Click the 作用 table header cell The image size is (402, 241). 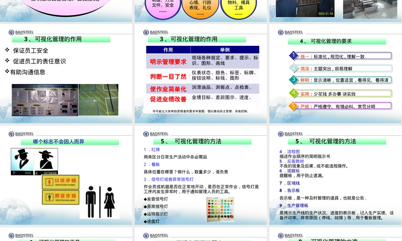tap(168, 50)
